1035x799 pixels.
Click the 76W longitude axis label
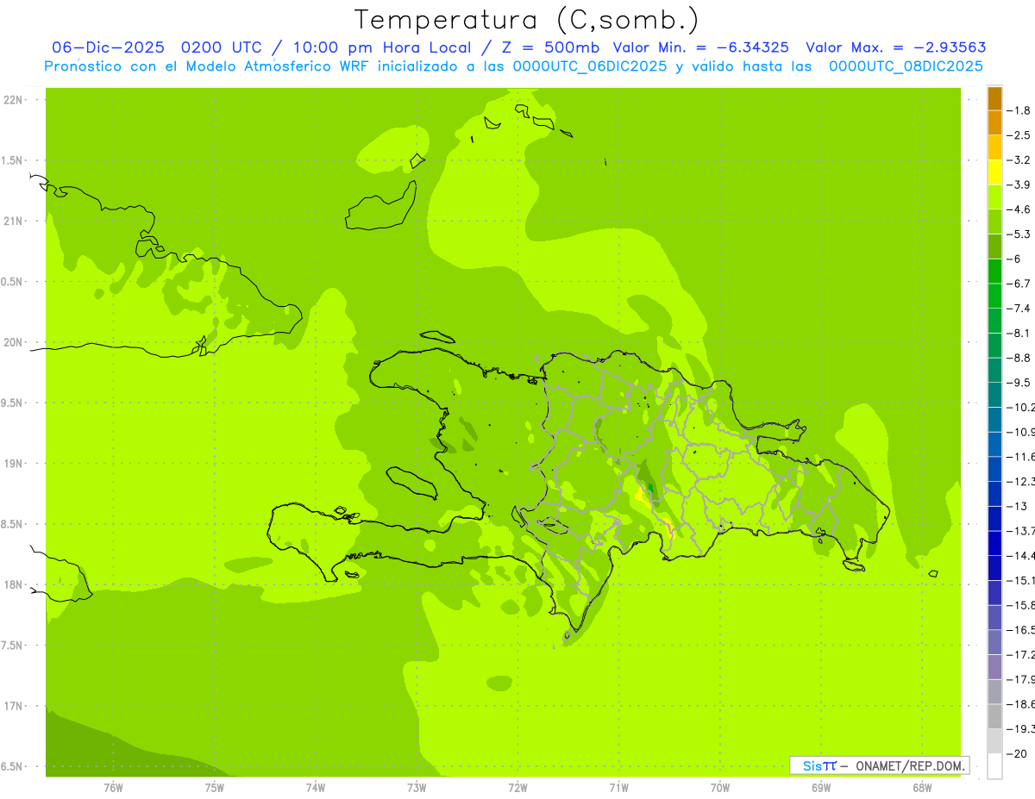point(113,788)
